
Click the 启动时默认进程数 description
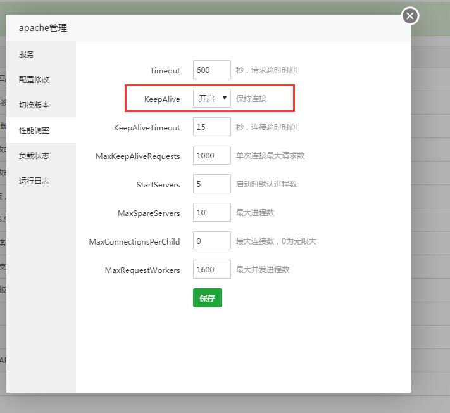[x=266, y=184]
